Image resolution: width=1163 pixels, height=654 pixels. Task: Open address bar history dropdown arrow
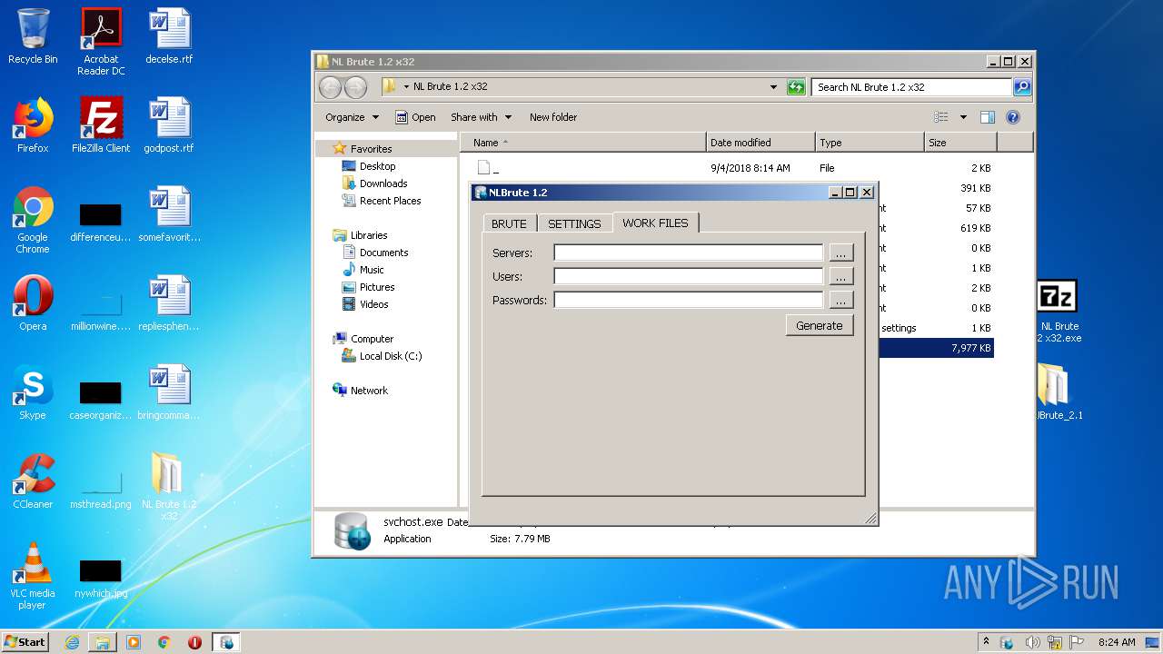pyautogui.click(x=773, y=87)
